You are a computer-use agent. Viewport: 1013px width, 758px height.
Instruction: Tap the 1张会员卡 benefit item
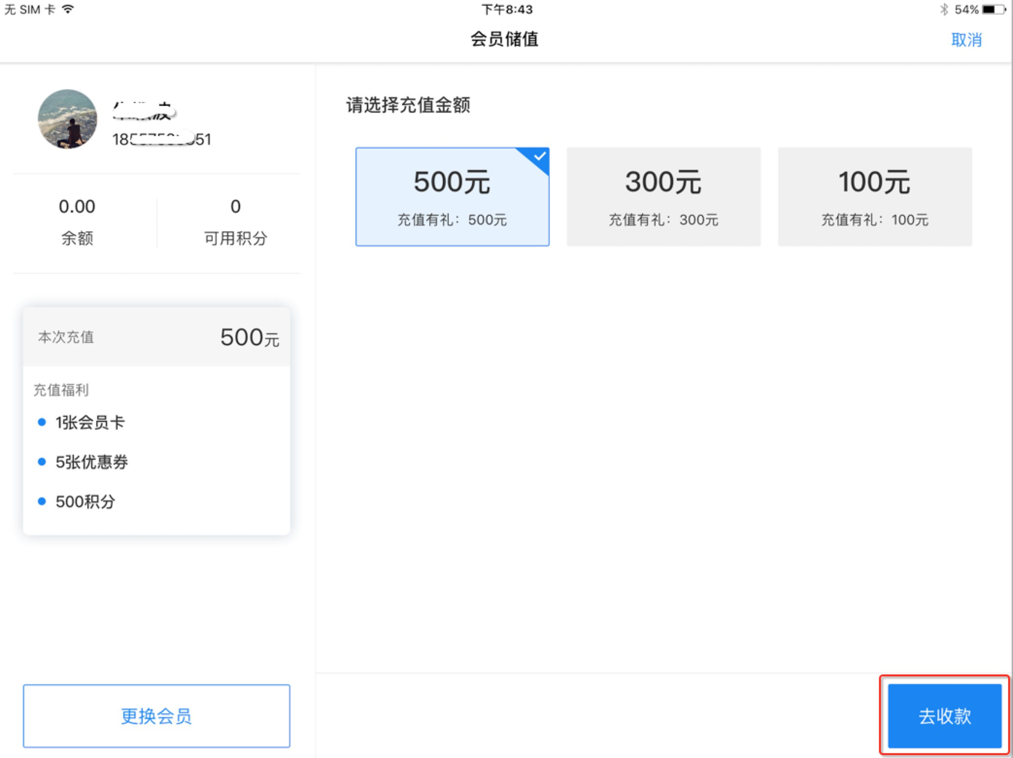coord(90,422)
